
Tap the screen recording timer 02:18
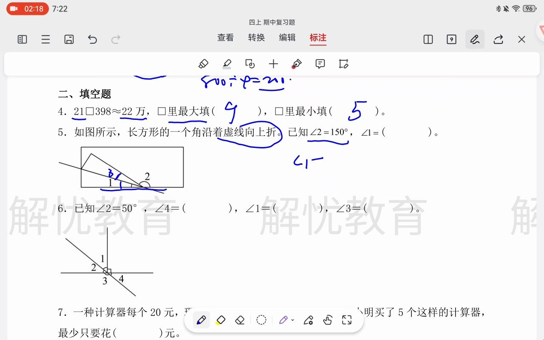tap(28, 8)
